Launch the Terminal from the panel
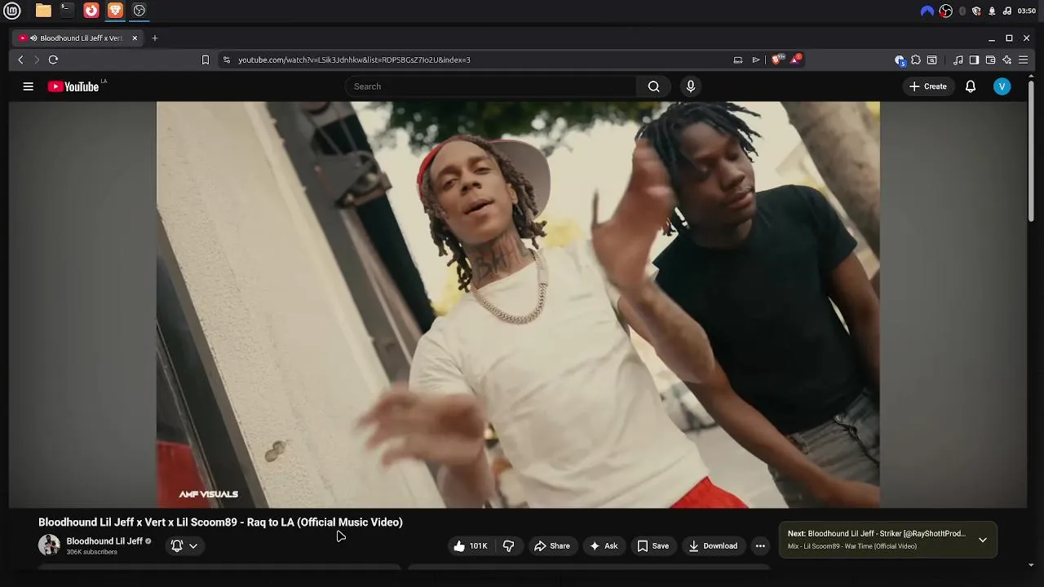 67,11
